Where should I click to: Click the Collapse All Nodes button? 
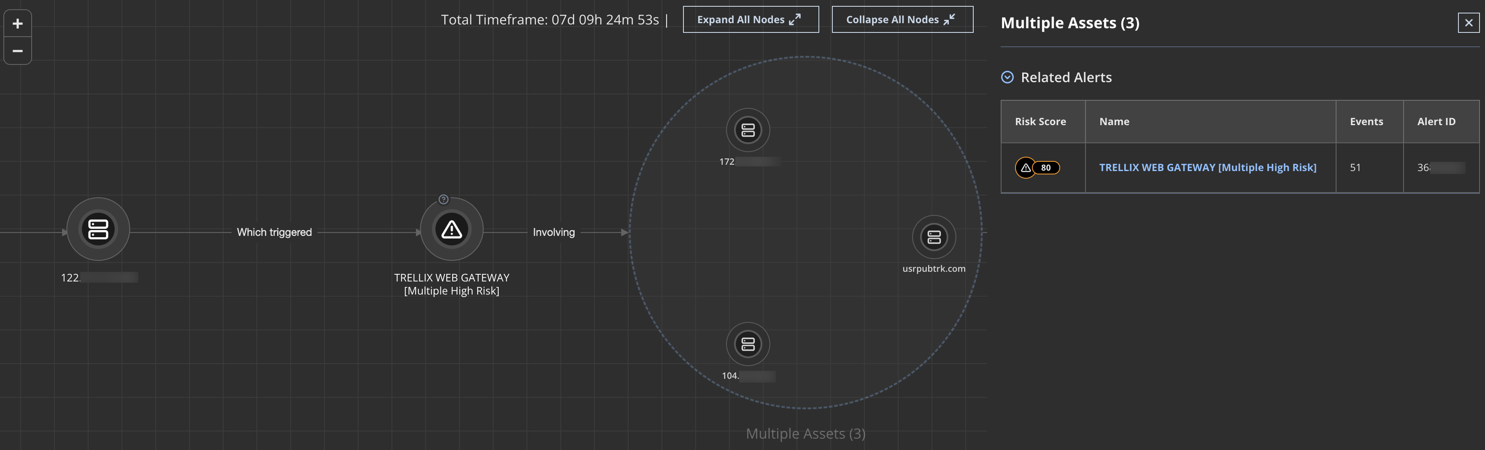pyautogui.click(x=902, y=19)
